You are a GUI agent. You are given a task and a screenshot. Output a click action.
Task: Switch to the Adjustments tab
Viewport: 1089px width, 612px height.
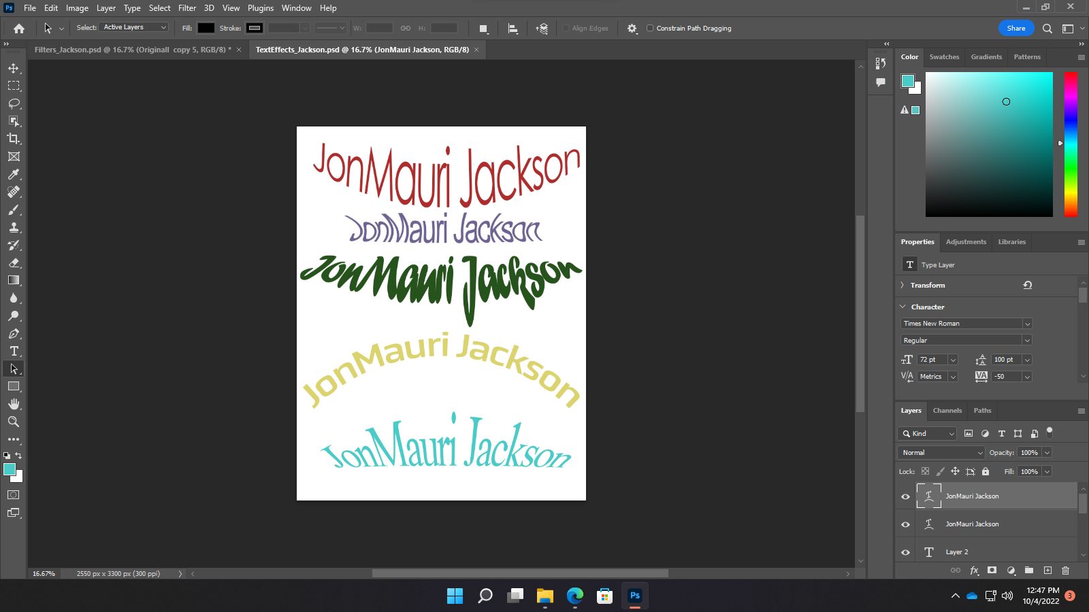[x=966, y=242]
